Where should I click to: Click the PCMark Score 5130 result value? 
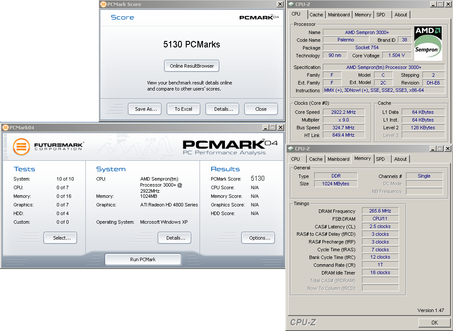pyautogui.click(x=258, y=178)
